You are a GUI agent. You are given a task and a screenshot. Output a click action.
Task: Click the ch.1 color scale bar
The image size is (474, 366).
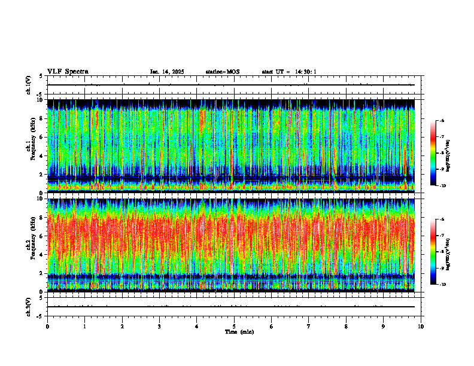pos(433,153)
